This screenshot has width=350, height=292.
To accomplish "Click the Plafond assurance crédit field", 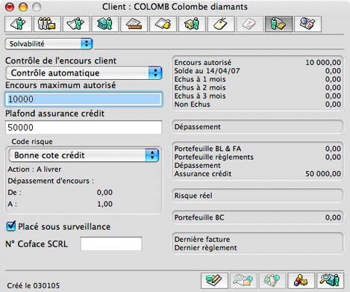I will point(84,128).
